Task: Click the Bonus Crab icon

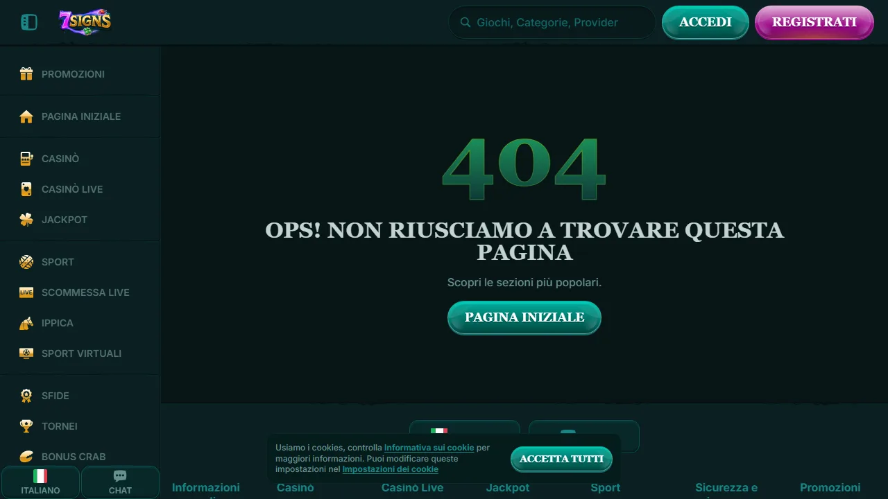Action: 26,457
